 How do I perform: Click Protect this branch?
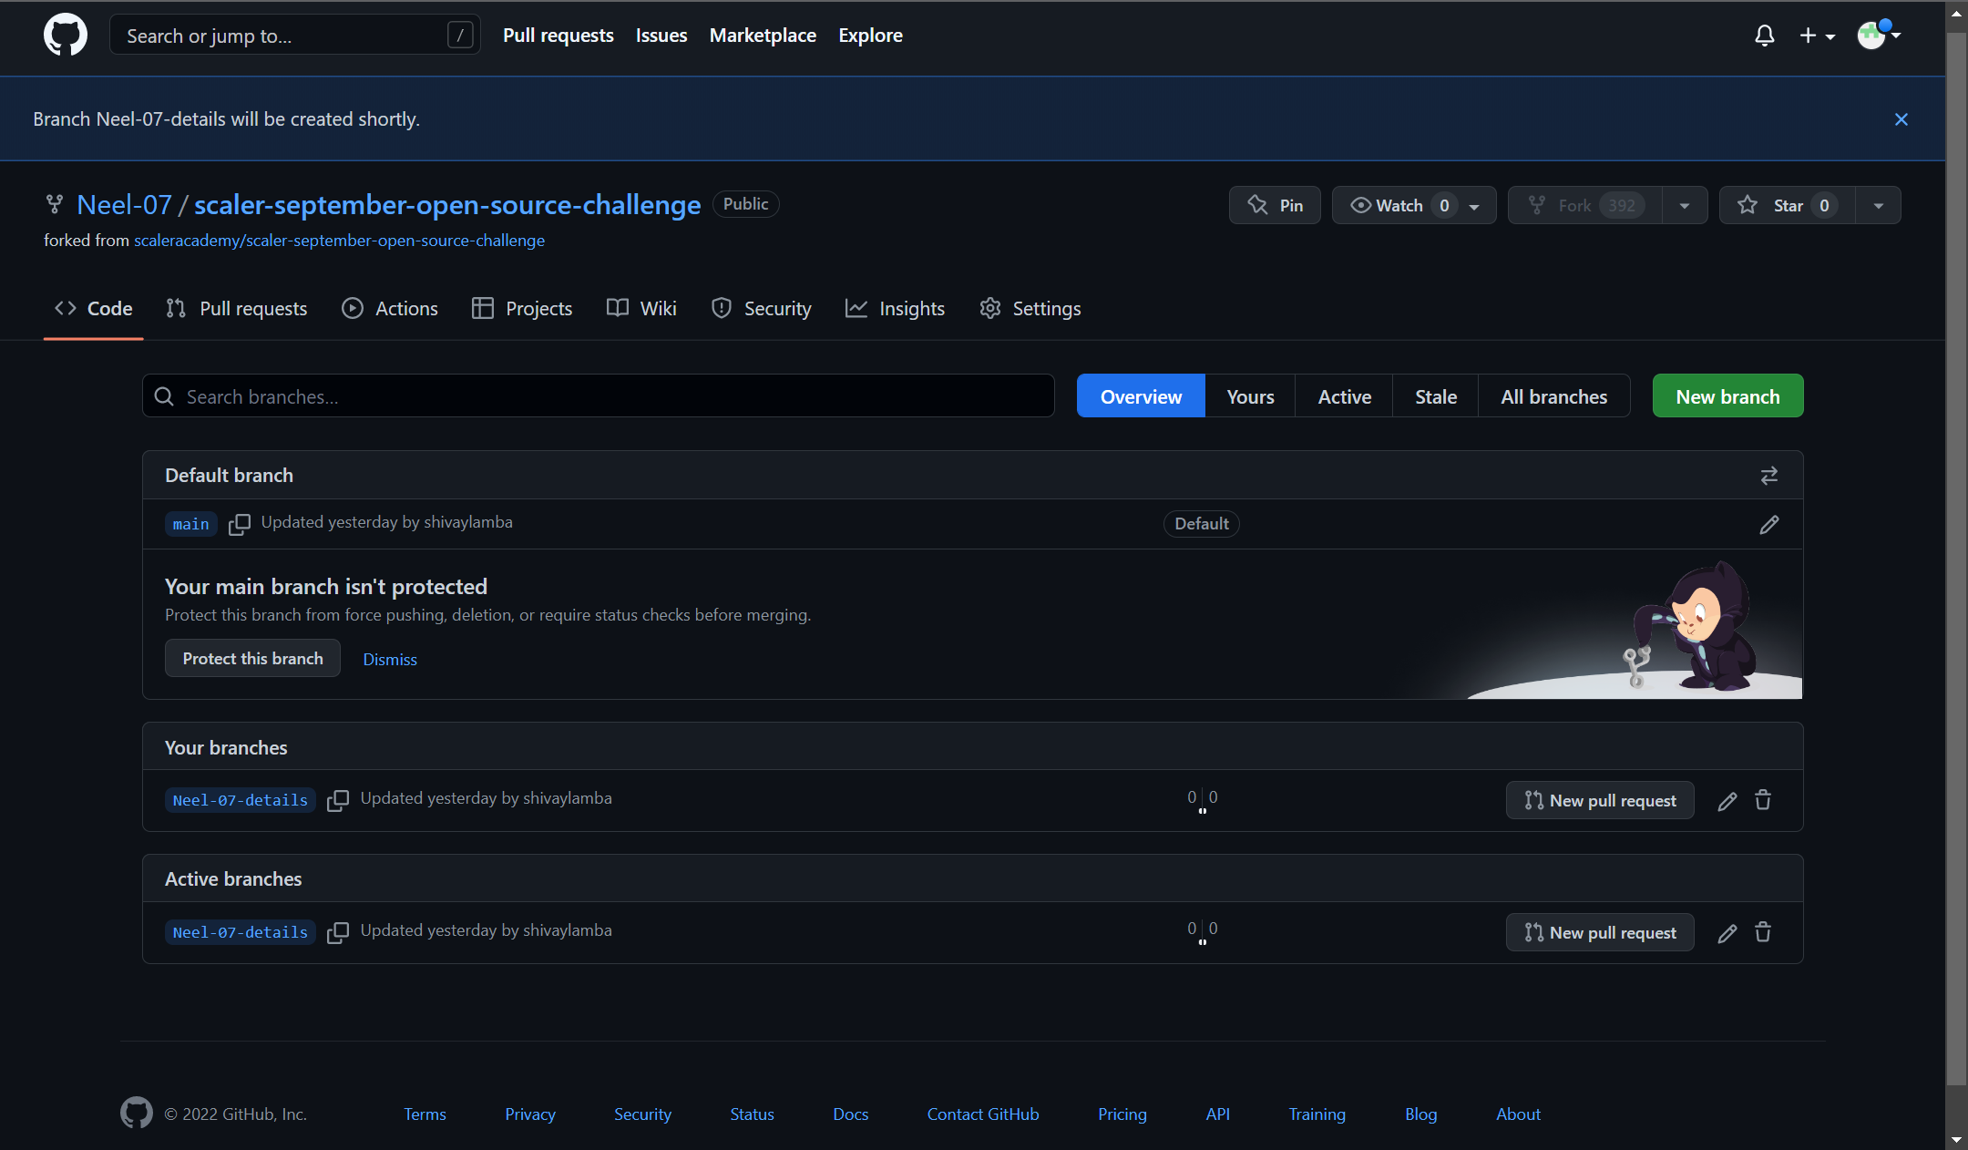click(252, 658)
